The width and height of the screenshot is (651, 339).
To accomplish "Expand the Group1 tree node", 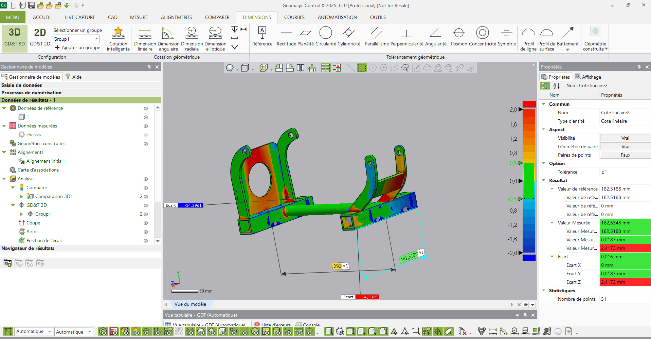I will point(21,214).
